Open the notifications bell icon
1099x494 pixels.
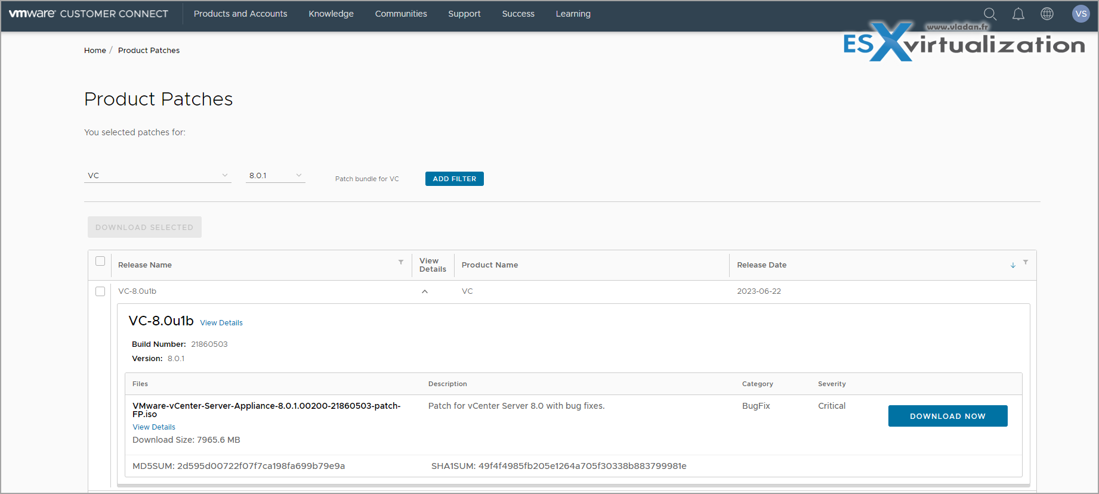pos(1018,14)
